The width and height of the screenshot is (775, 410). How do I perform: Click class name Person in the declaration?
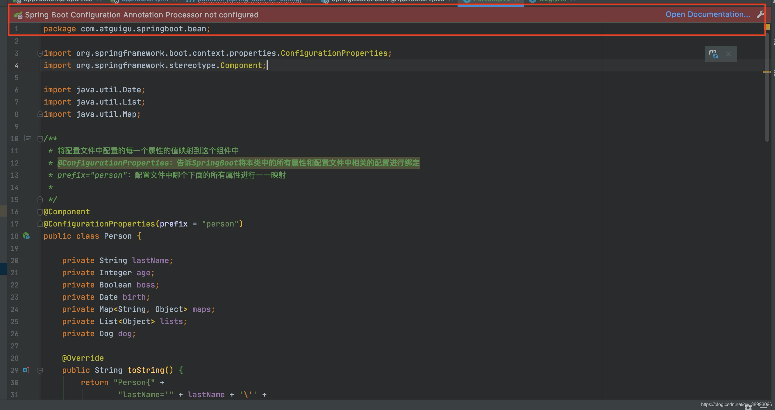tap(118, 236)
